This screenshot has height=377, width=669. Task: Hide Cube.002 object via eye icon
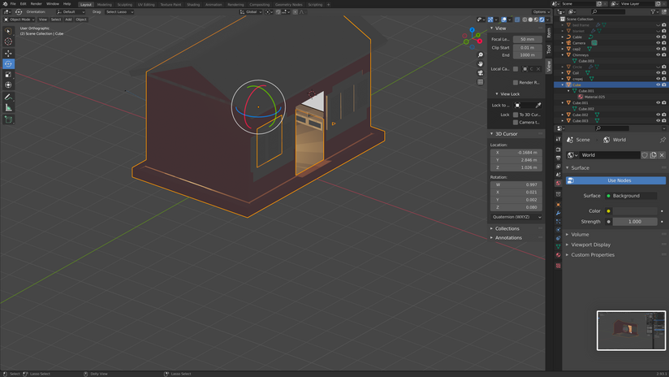tap(658, 115)
